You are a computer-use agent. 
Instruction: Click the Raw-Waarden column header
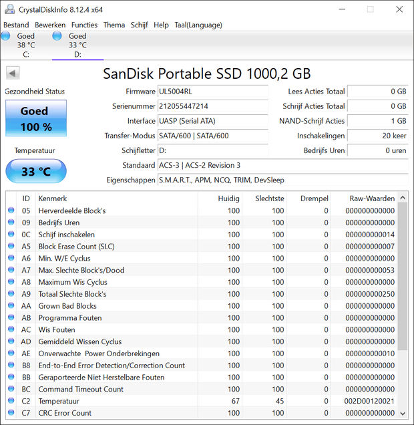364,198
